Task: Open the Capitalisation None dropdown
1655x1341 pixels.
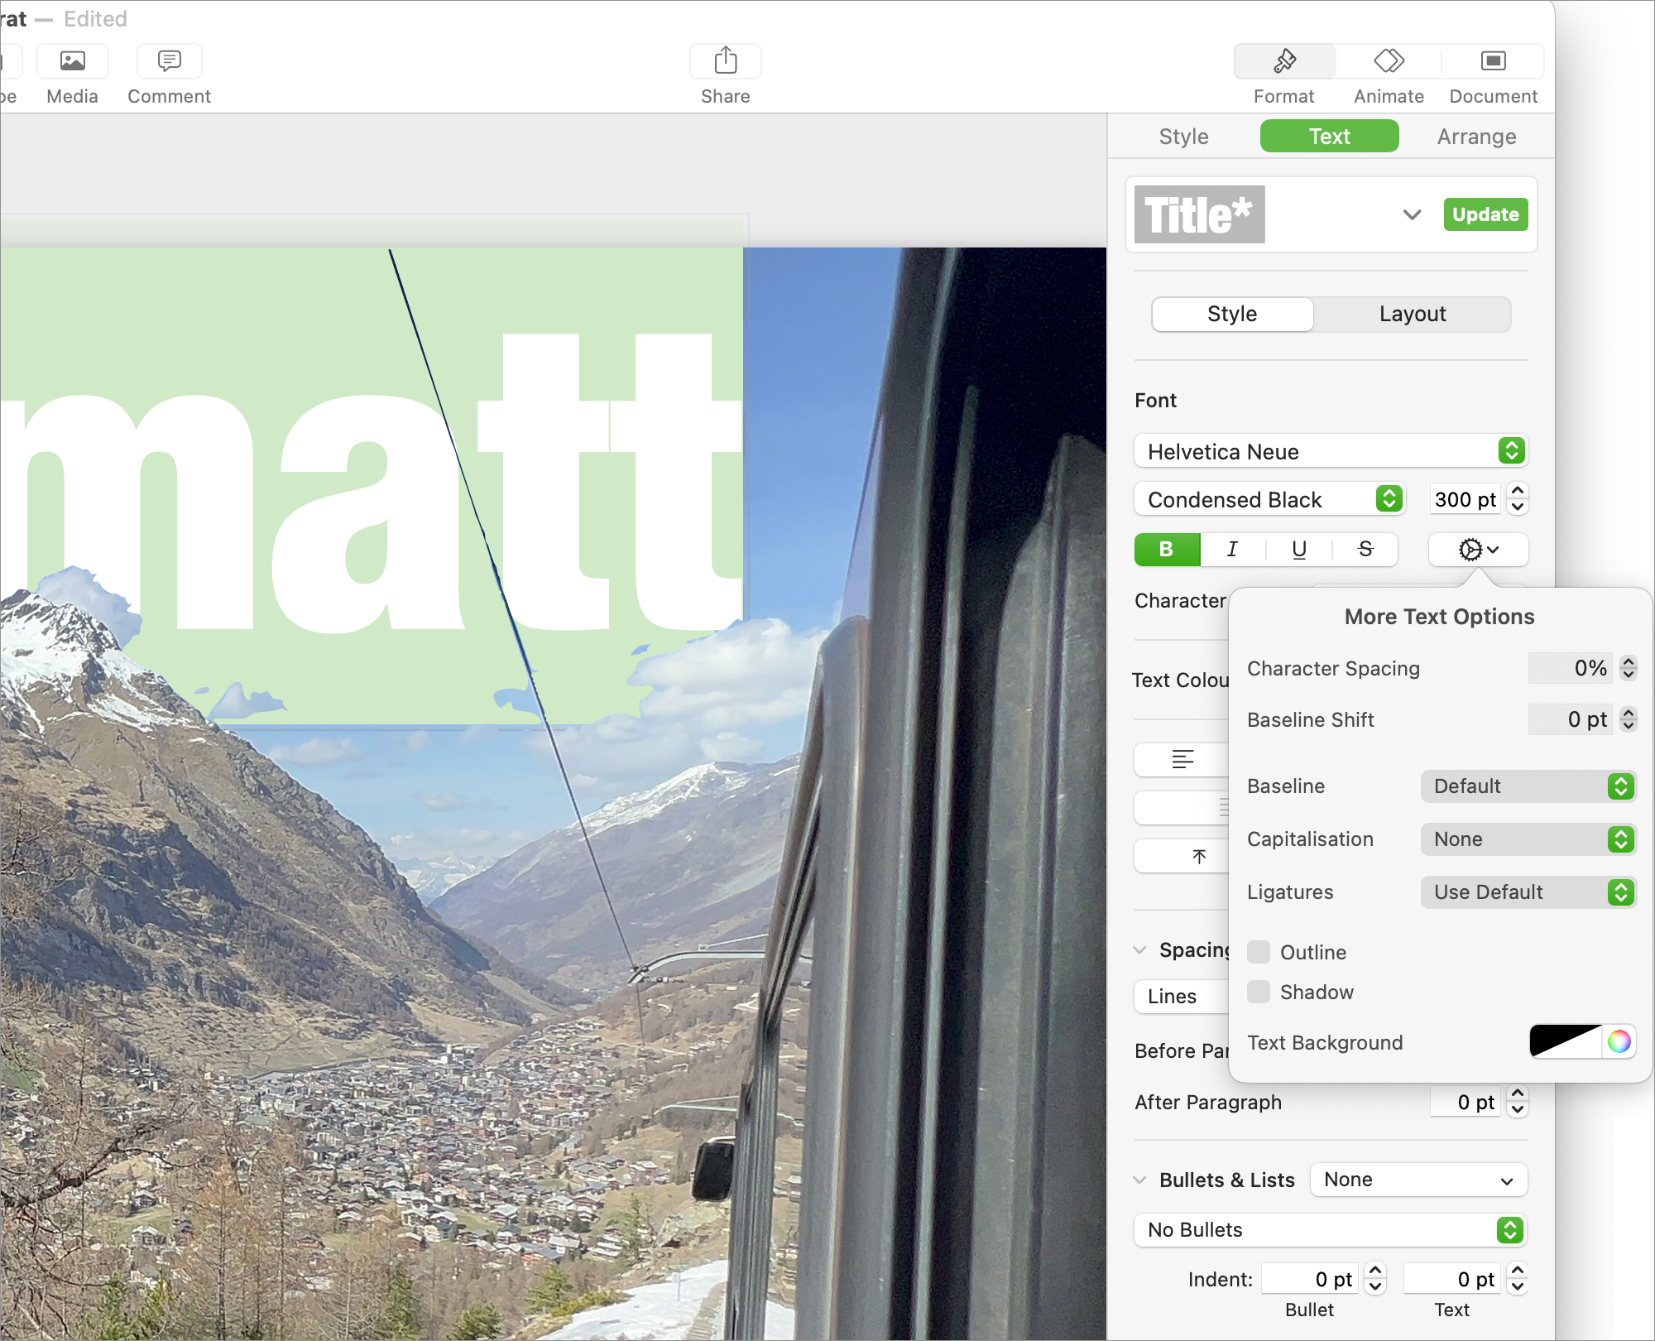Action: coord(1528,839)
